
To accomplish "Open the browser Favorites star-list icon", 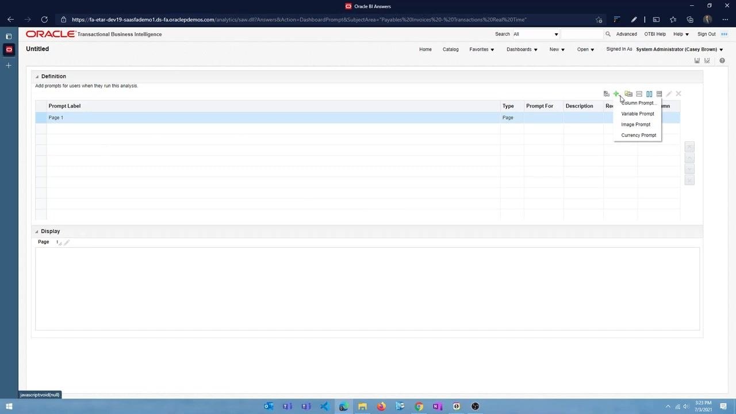I will click(x=673, y=20).
